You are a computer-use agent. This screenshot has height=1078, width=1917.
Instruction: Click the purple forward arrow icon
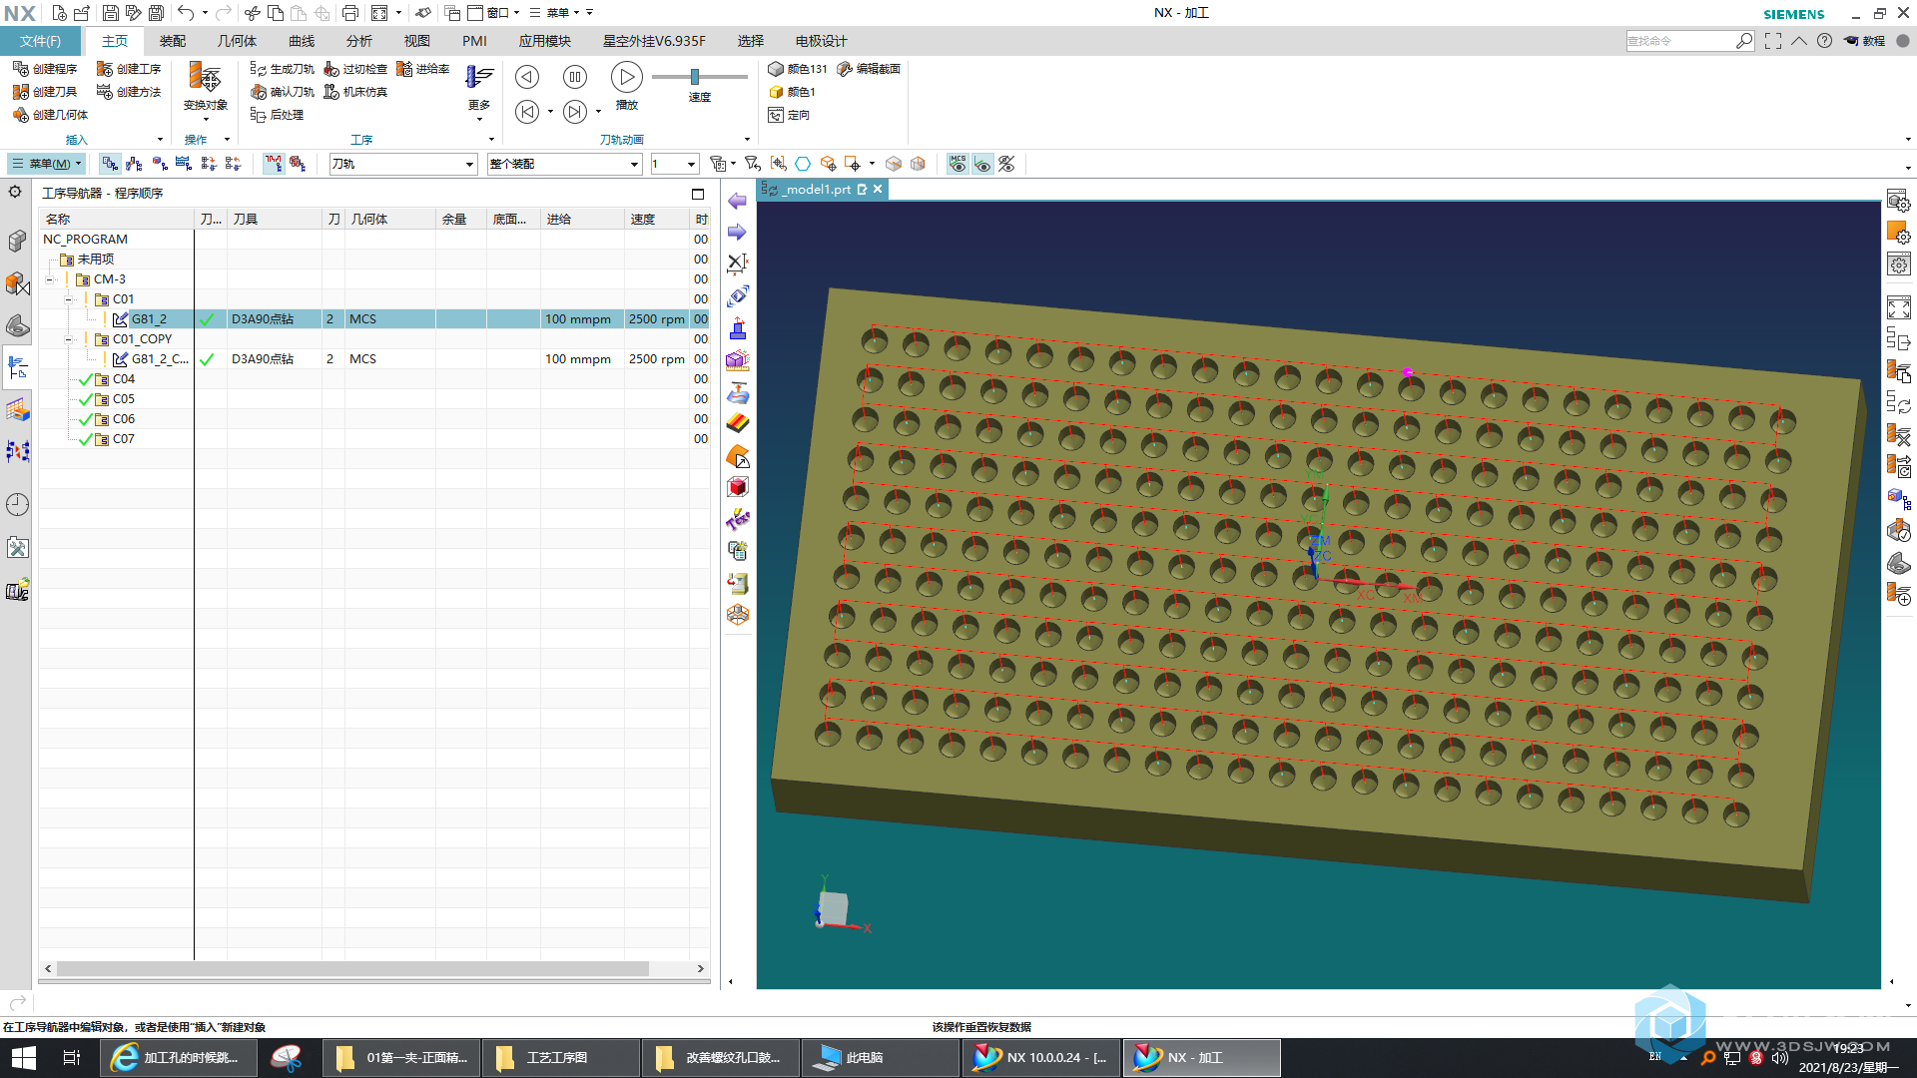point(737,233)
